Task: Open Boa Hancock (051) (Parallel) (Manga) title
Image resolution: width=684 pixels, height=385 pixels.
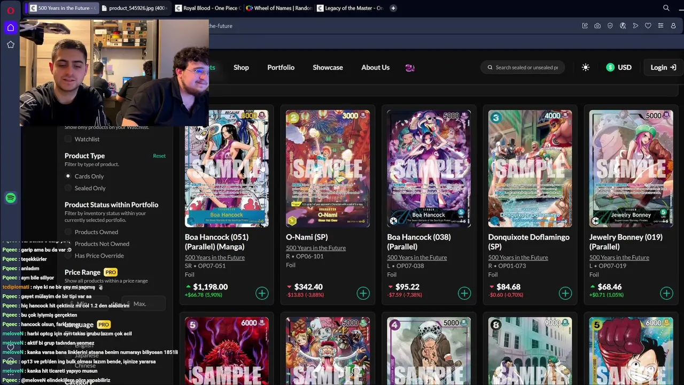Action: 216,242
